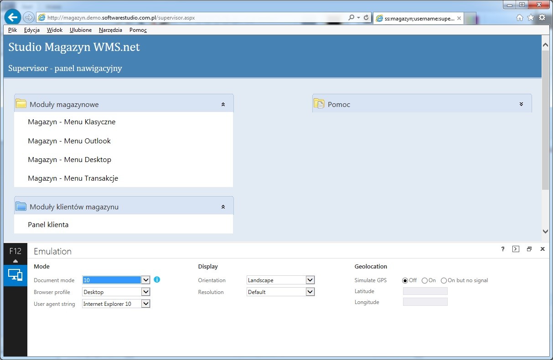Open address bar autocomplete dropdown arrow
553x360 pixels.
pyautogui.click(x=358, y=18)
